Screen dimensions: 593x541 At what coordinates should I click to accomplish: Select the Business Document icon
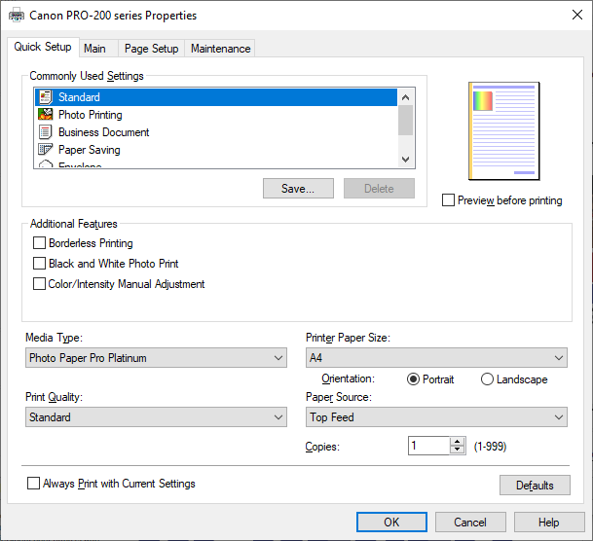click(x=46, y=132)
